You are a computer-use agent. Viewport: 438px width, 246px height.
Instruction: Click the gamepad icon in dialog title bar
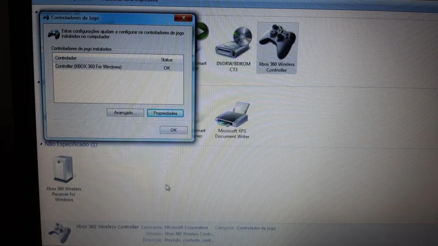pyautogui.click(x=47, y=18)
